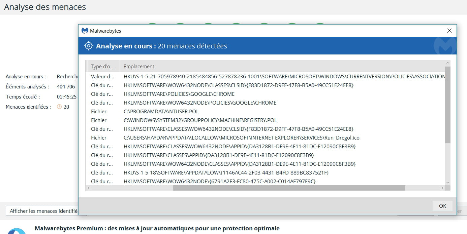Click the Temps écoulé value 01:45:25
Image resolution: width=467 pixels, height=234 pixels.
pyautogui.click(x=67, y=97)
